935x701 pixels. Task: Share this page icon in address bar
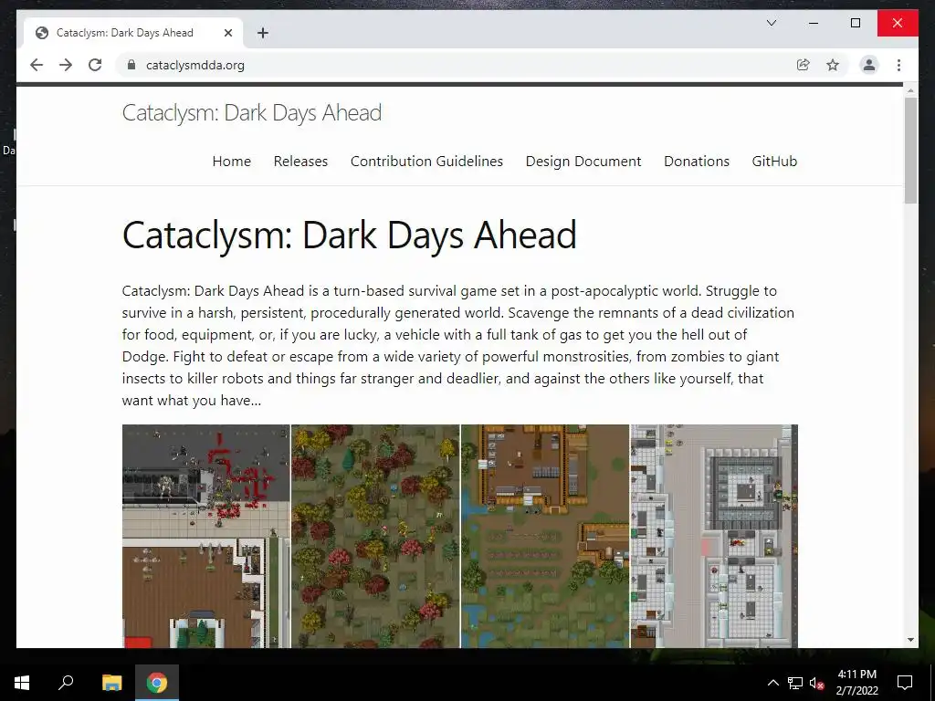pyautogui.click(x=804, y=65)
